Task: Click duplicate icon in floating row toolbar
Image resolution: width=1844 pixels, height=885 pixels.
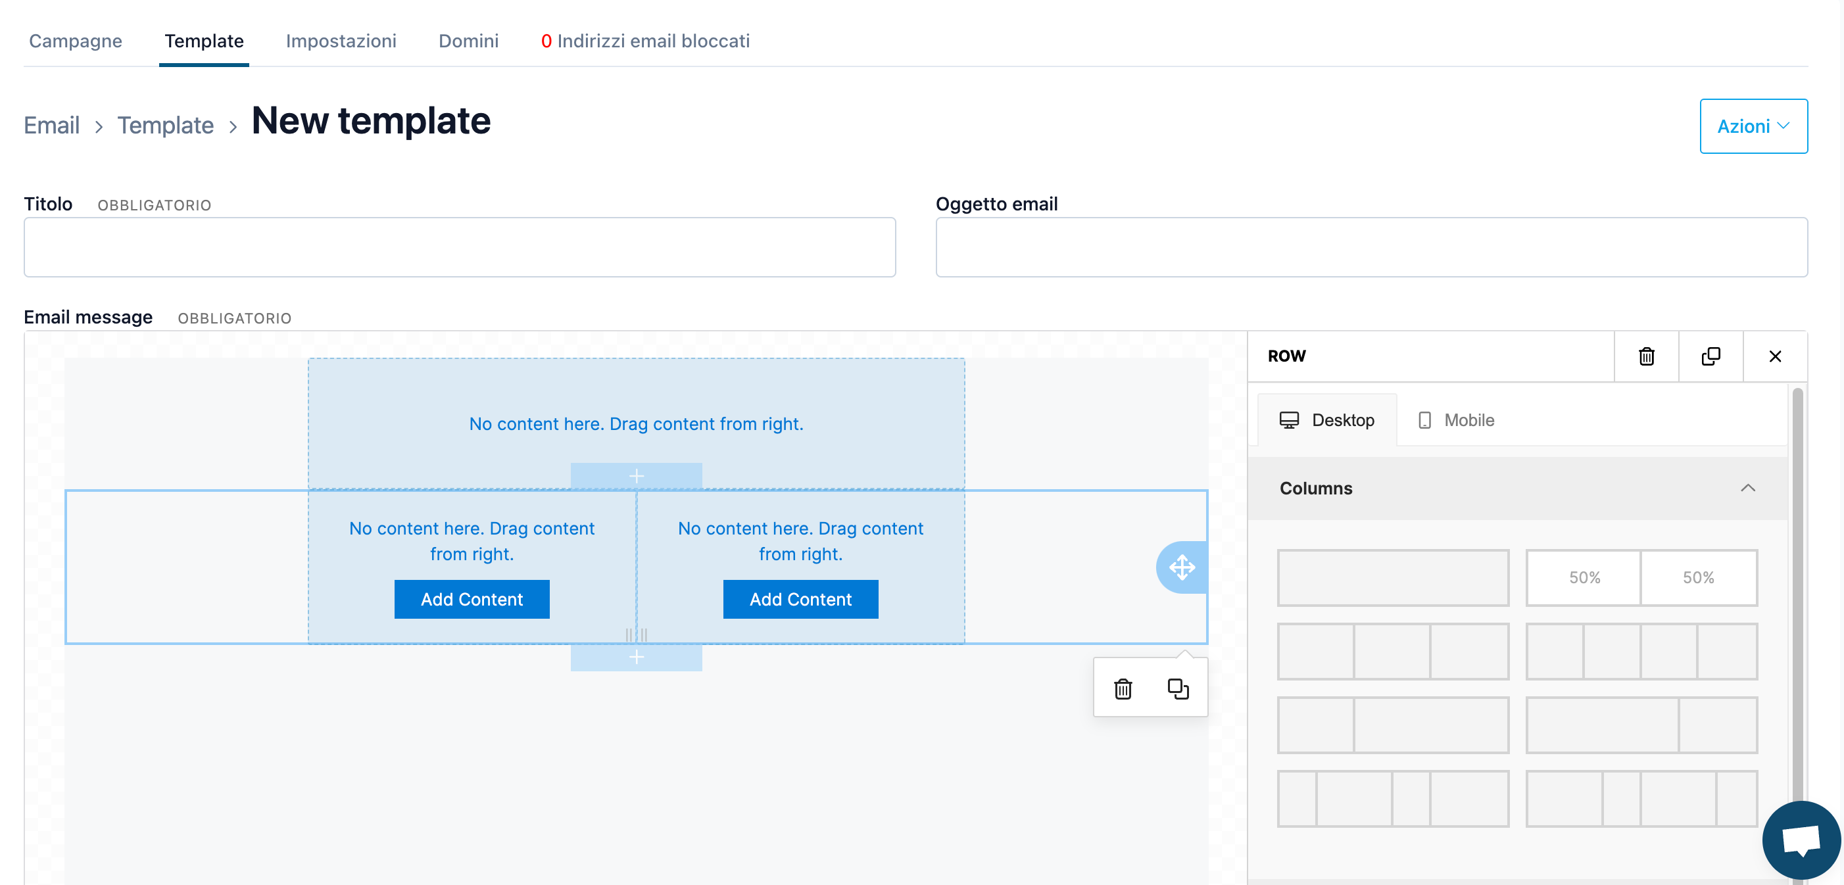Action: (1178, 689)
